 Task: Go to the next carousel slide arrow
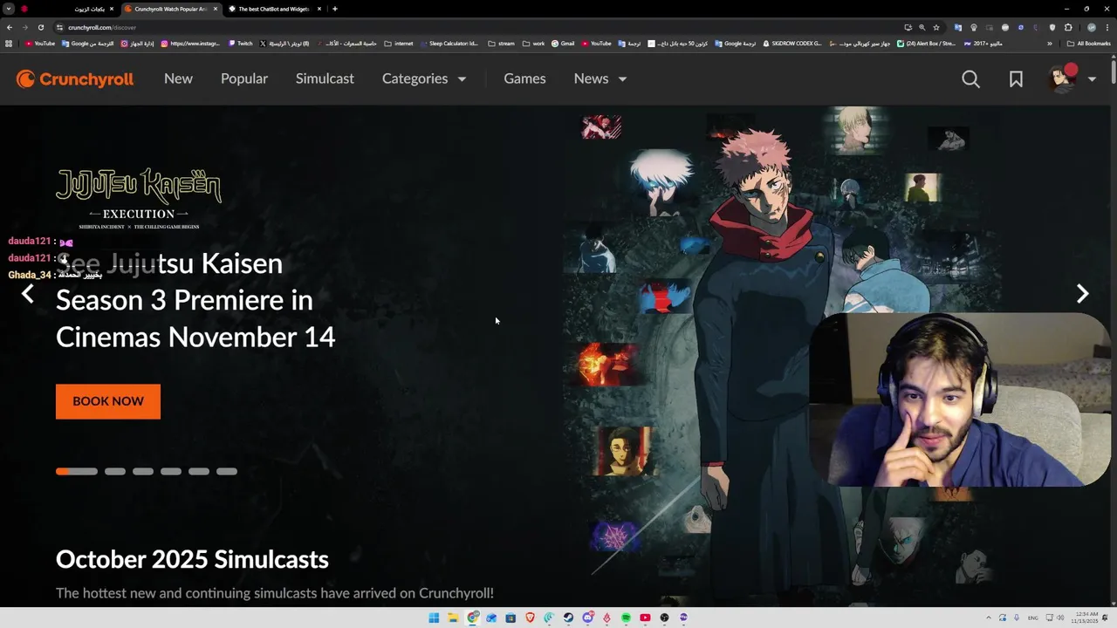click(1082, 294)
